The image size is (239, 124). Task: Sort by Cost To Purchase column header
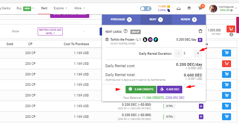point(76,44)
